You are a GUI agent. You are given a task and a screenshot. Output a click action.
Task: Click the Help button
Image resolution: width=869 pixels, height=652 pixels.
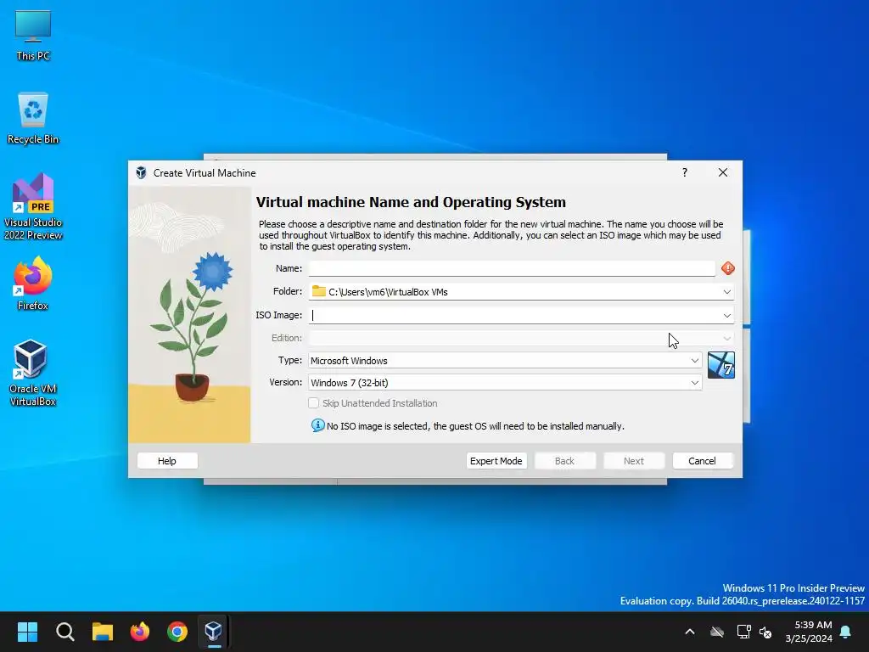[x=167, y=461]
